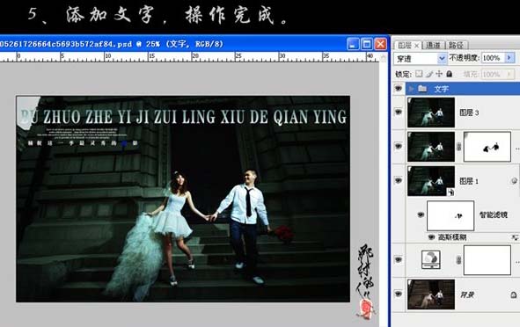Hide the 背景 layer eye icon
Viewport: 520px width, 327px height.
point(399,294)
